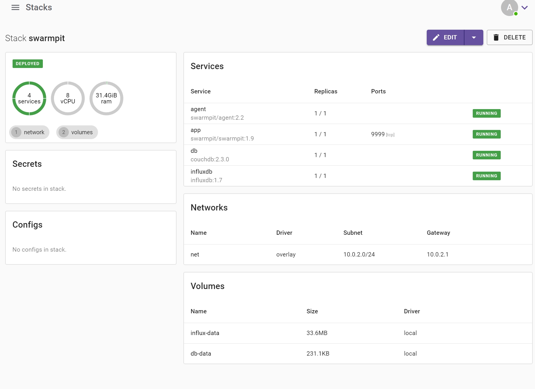535x389 pixels.
Task: Click the RUNNING badge for app
Action: coord(486,134)
